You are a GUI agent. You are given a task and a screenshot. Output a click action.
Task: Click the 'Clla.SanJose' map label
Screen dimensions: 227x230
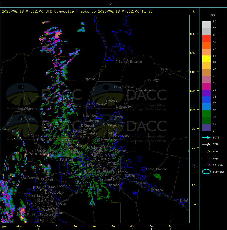(x=124, y=87)
